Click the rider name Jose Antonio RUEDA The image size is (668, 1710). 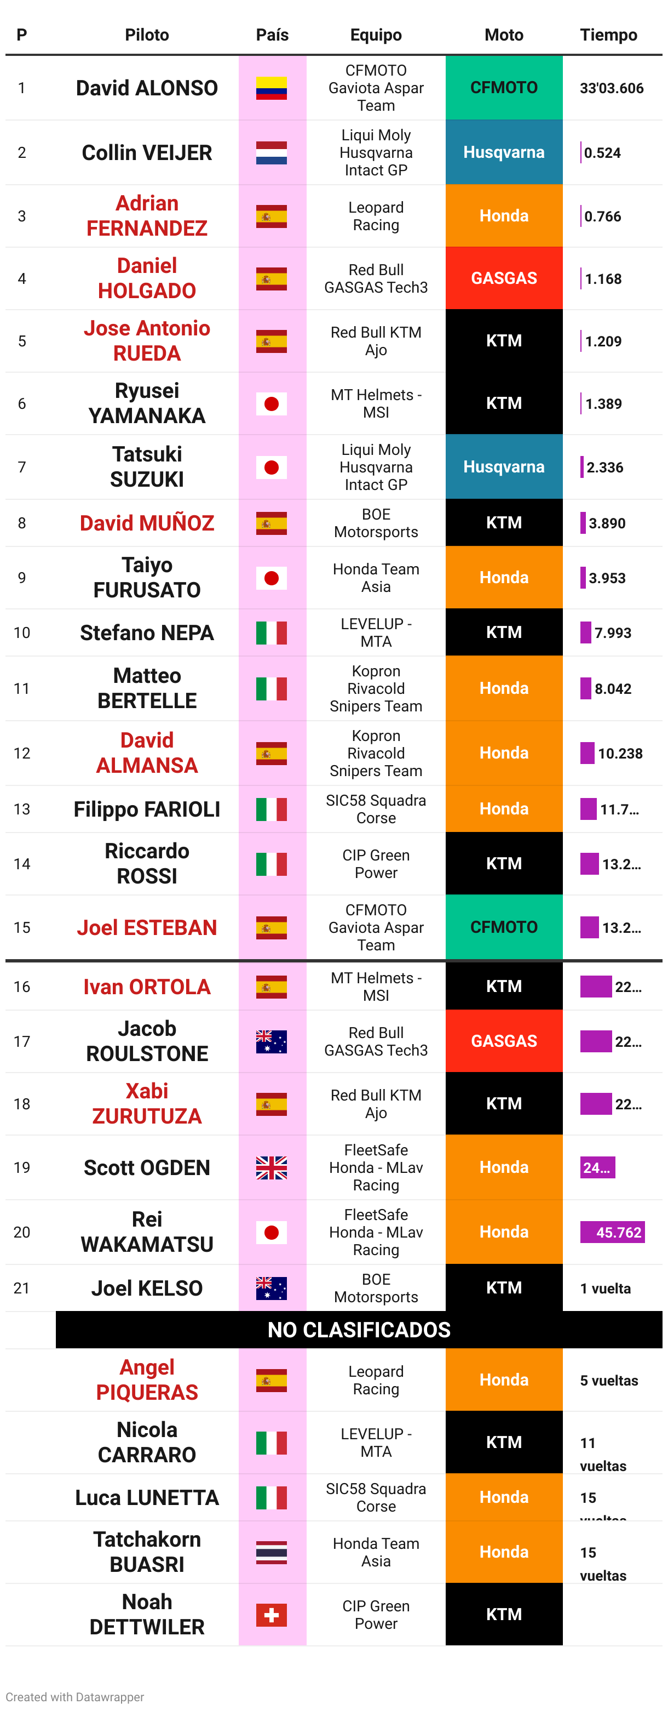[x=147, y=340]
